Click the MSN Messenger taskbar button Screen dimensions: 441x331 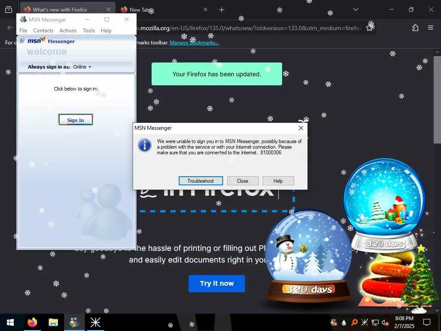point(74,322)
